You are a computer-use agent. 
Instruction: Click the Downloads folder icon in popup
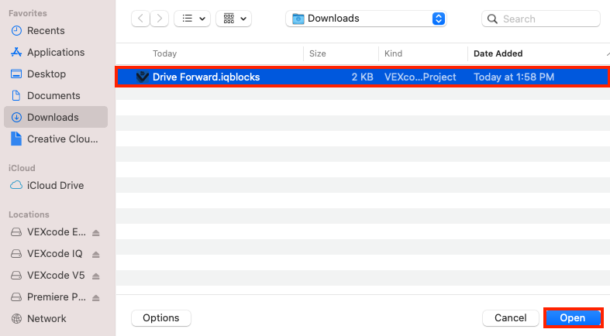pos(298,19)
